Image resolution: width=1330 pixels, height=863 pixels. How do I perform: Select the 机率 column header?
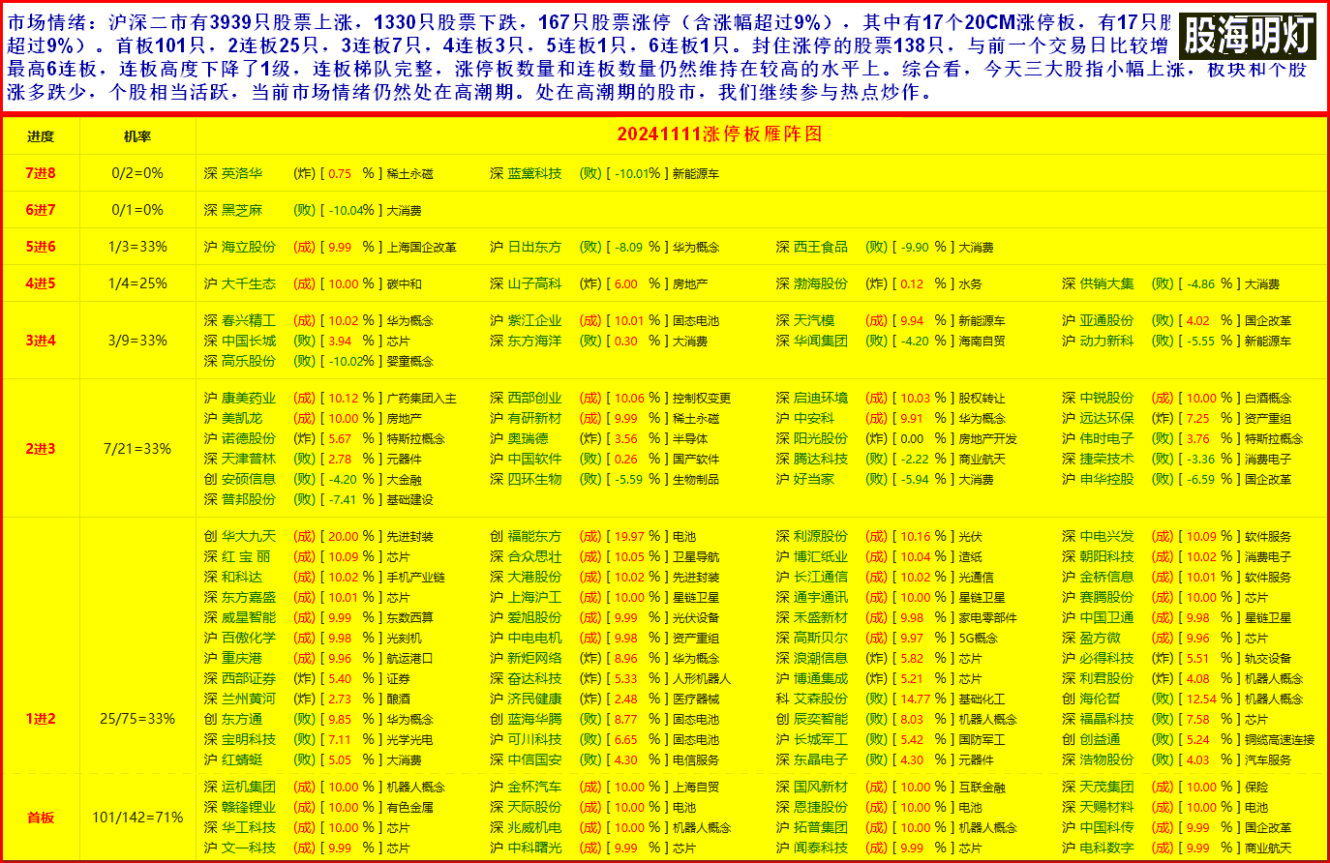(x=137, y=136)
